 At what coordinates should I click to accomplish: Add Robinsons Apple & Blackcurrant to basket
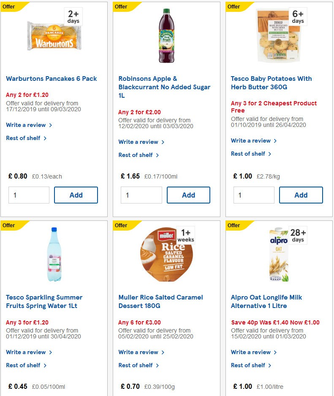(x=188, y=195)
